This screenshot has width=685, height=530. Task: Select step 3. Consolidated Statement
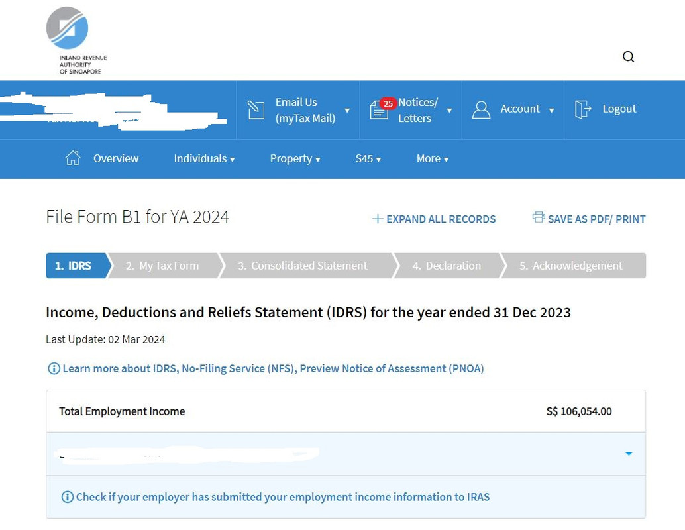[308, 266]
